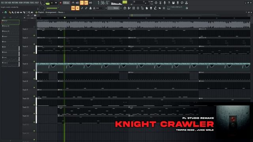Click the speech bubble news icon
The height and width of the screenshot is (142, 253).
point(182,3)
